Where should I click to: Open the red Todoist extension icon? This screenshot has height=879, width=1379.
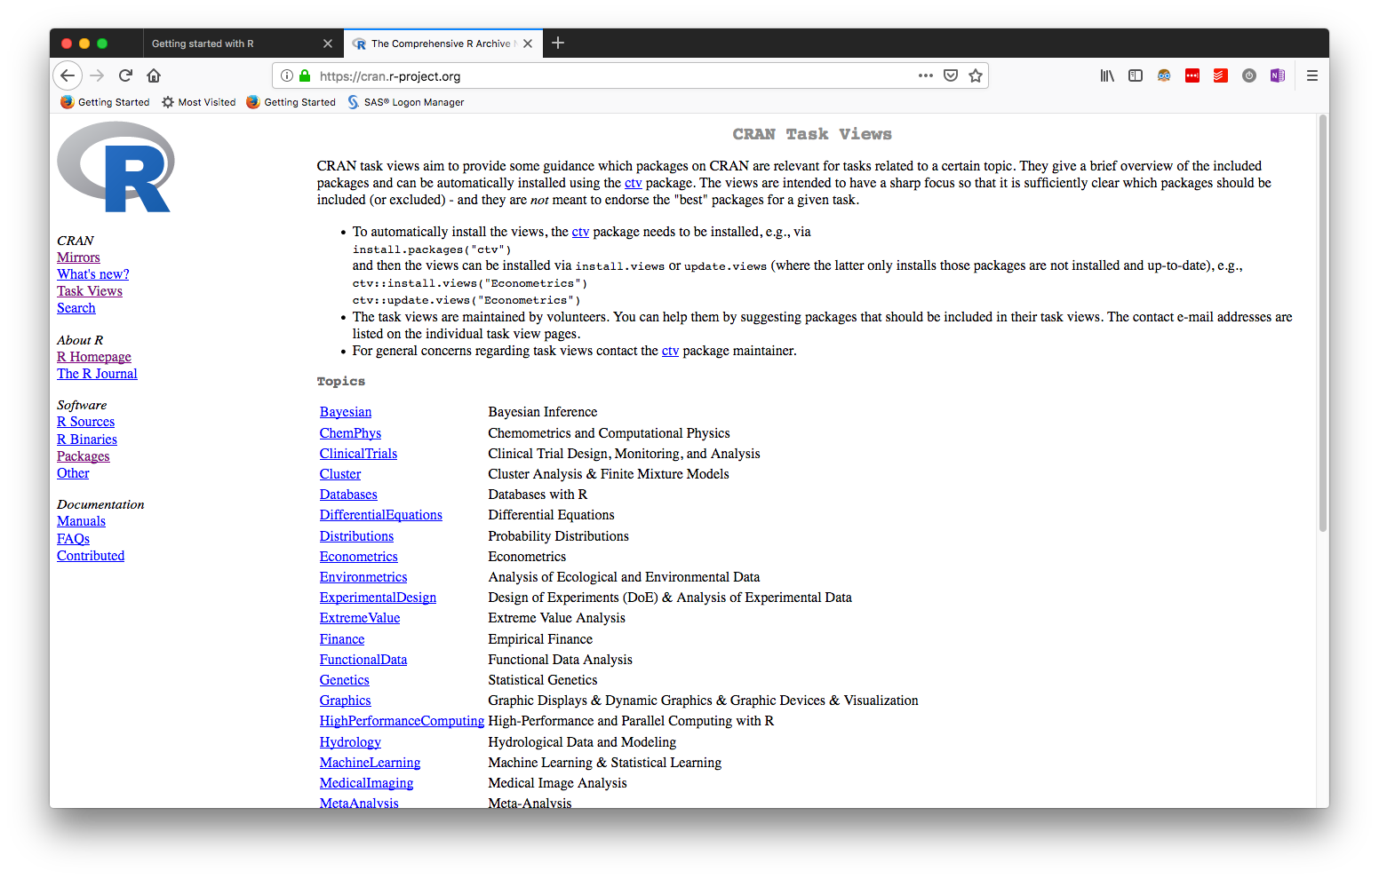(x=1221, y=75)
